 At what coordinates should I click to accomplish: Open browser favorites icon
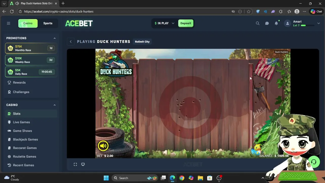(x=289, y=11)
